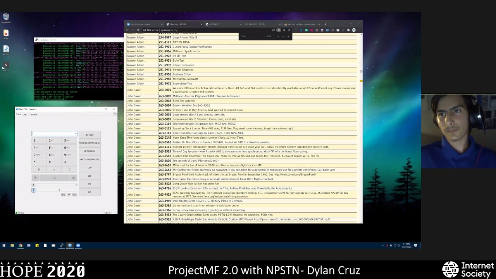Click 'Boston Weather See 263-9362' entry
Viewport: 496px width, 279px height.
click(191, 105)
